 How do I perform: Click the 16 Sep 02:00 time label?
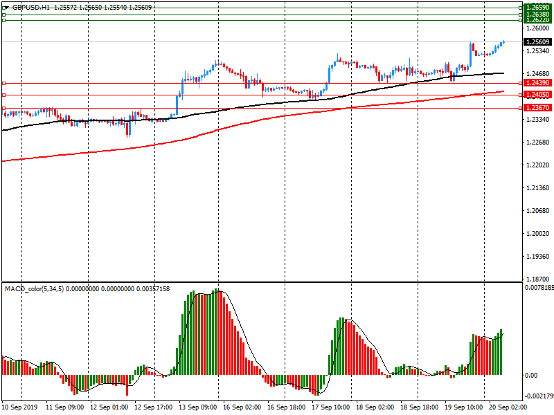click(242, 407)
